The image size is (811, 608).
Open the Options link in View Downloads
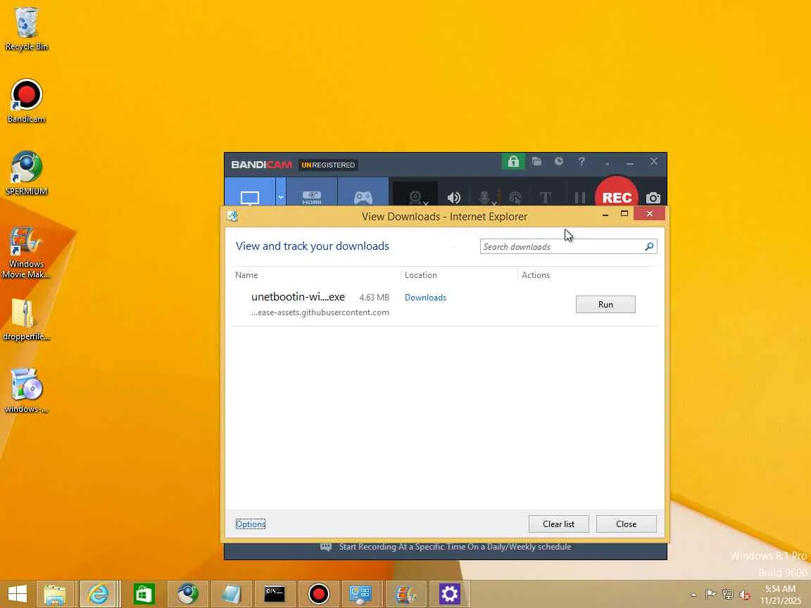251,524
